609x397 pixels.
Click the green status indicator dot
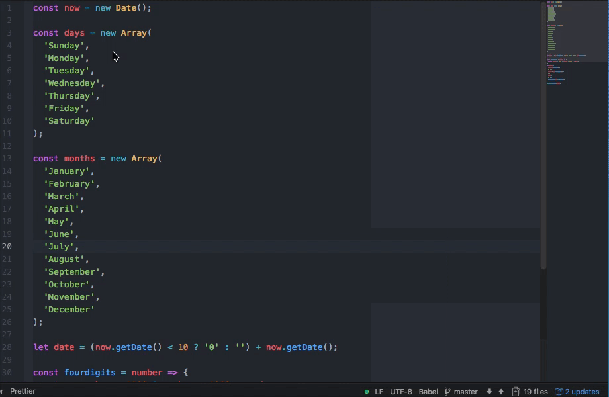point(367,391)
